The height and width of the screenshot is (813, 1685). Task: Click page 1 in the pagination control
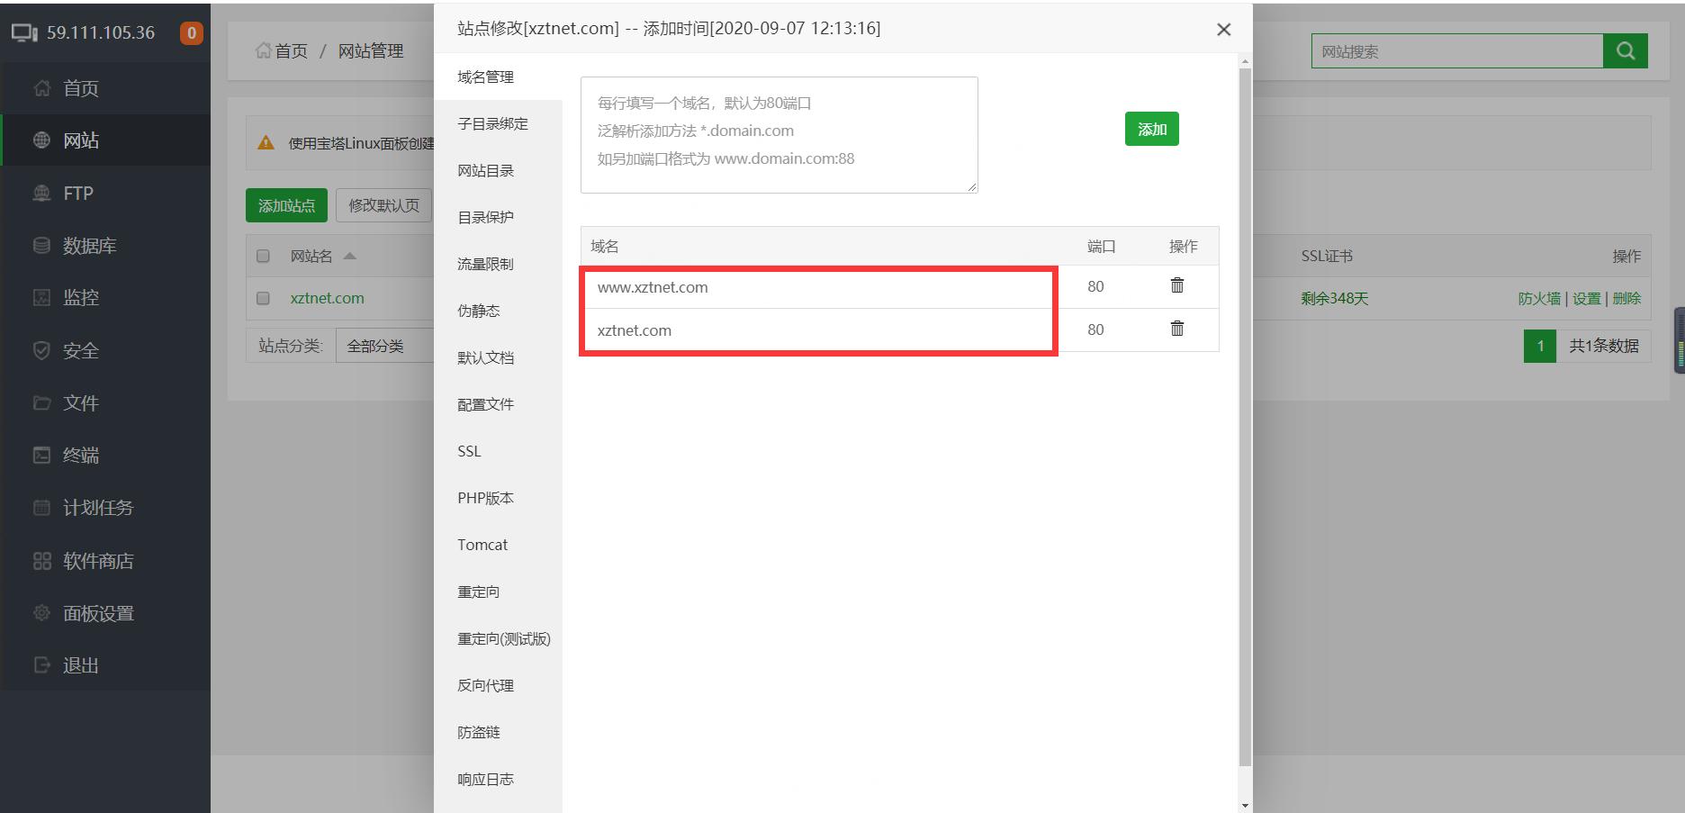coord(1541,346)
